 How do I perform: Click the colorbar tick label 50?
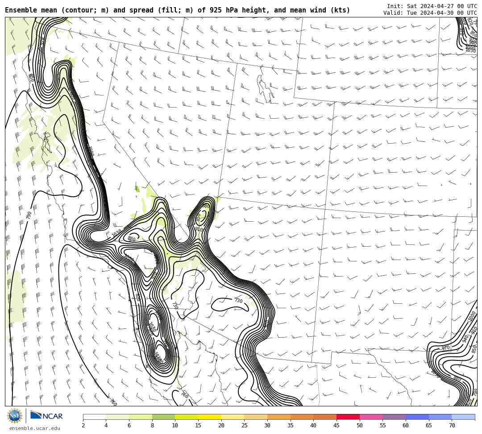tap(360, 426)
